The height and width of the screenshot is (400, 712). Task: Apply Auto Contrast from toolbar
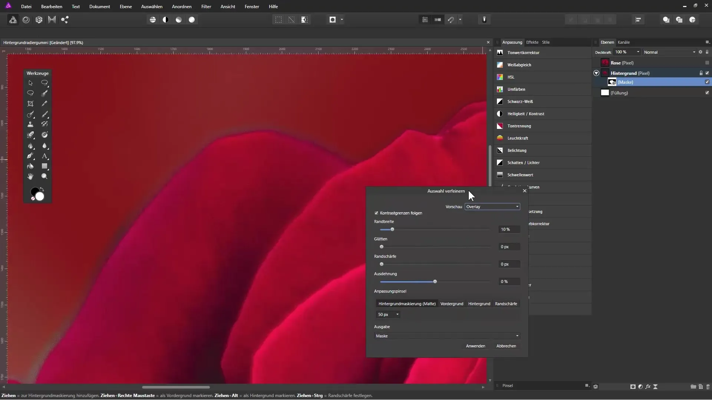pyautogui.click(x=166, y=20)
